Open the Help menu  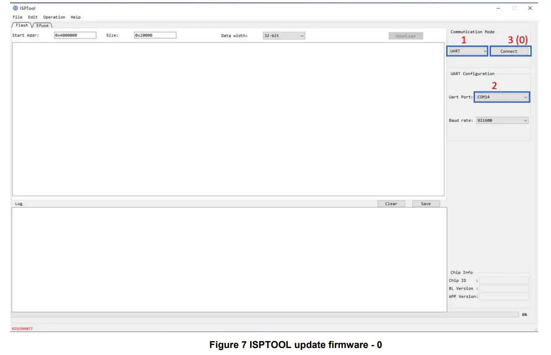75,17
